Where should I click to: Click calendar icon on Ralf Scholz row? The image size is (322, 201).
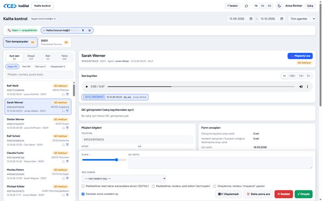68,145
